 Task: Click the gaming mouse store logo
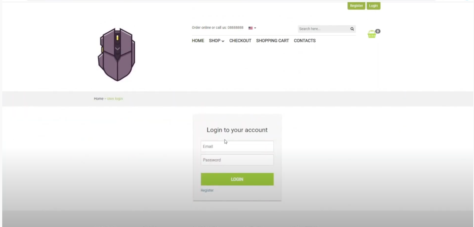pyautogui.click(x=117, y=54)
